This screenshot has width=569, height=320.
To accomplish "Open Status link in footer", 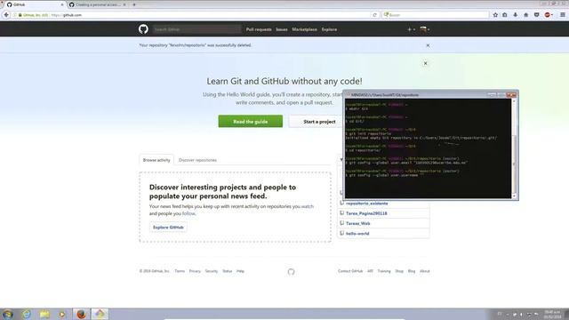I will (x=228, y=271).
